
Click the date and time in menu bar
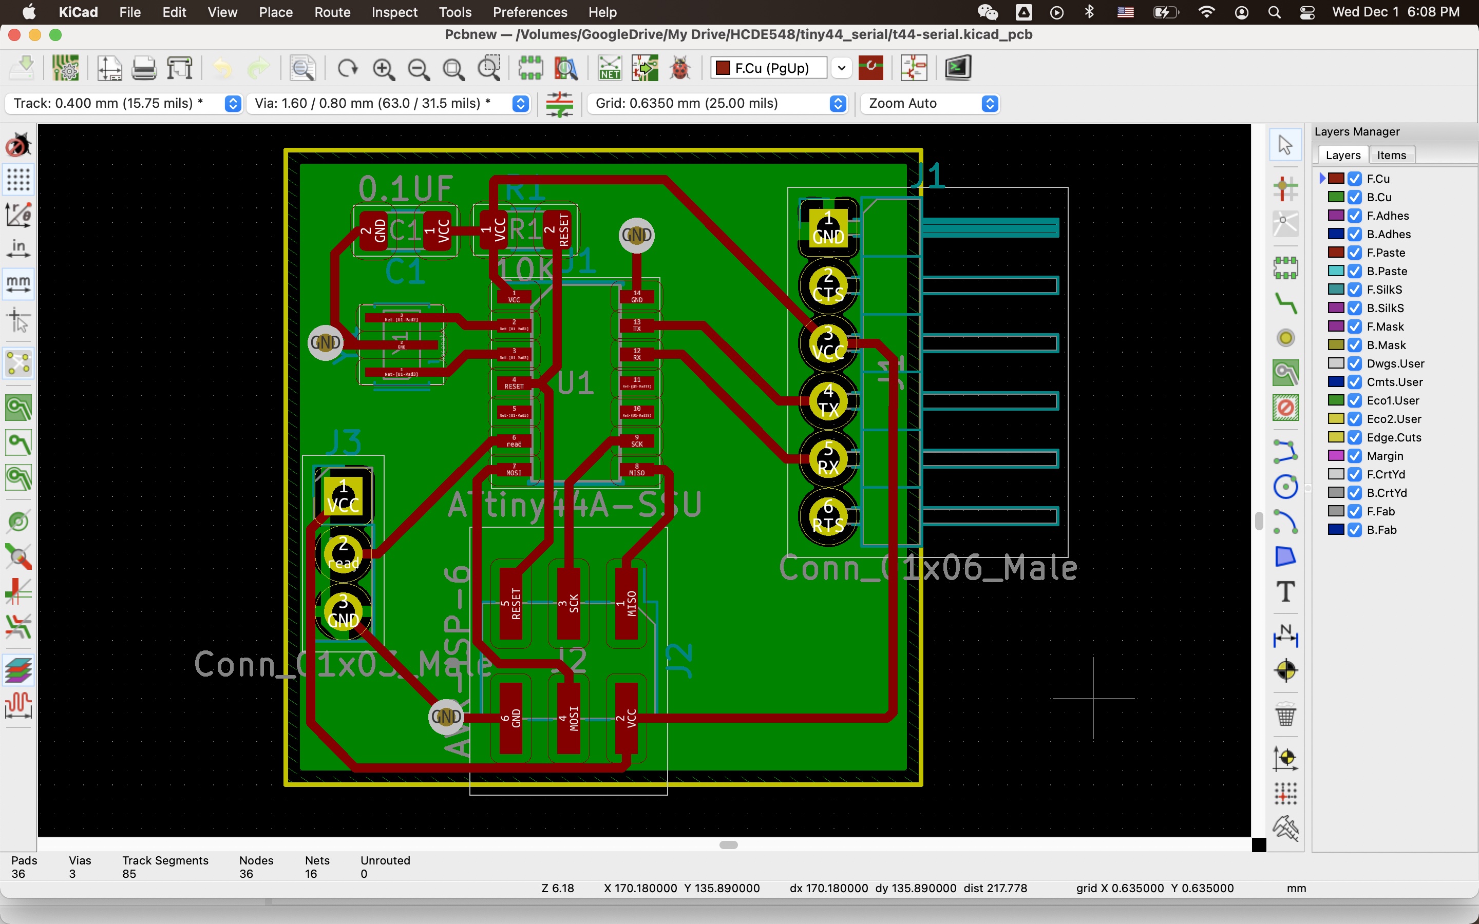1396,12
